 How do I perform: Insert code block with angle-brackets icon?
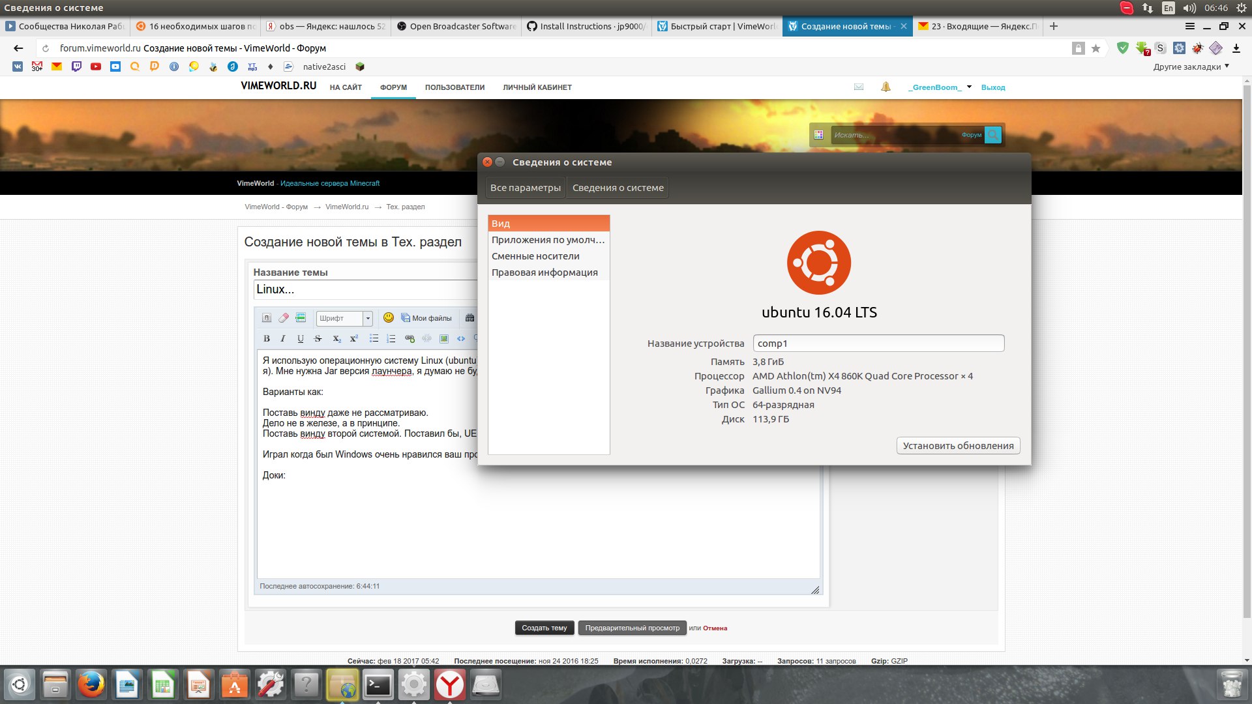click(x=461, y=338)
